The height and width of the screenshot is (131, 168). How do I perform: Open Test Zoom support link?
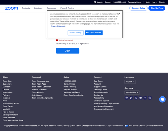[98, 81]
